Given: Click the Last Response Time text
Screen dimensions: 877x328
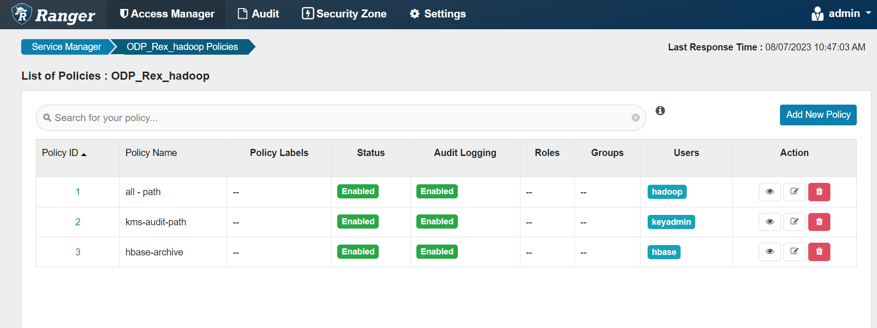Looking at the screenshot, I should click(x=766, y=47).
